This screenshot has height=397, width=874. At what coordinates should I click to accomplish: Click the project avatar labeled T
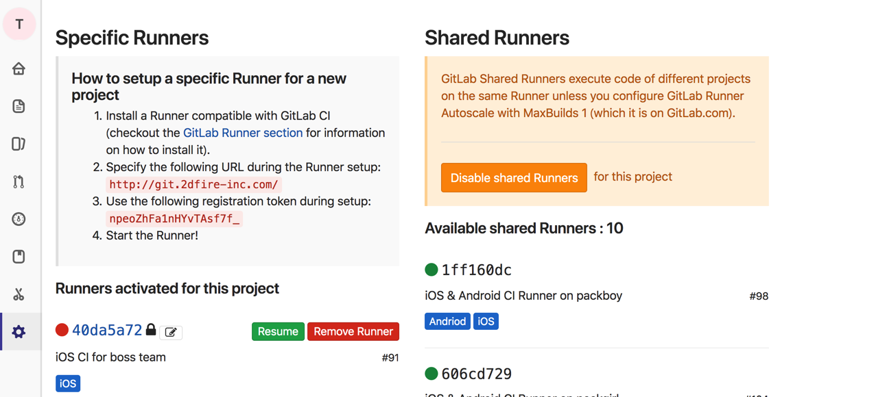[19, 25]
